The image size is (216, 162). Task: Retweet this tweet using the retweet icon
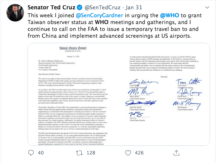pyautogui.click(x=79, y=153)
